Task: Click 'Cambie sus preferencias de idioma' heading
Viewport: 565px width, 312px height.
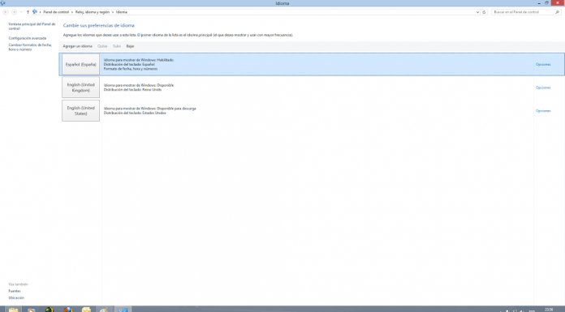Action: click(x=99, y=26)
